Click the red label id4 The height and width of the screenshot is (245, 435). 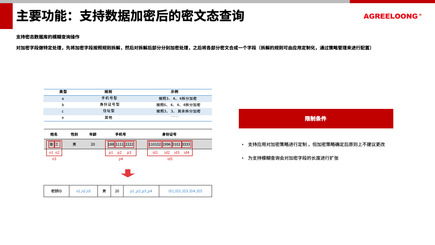click(186, 152)
